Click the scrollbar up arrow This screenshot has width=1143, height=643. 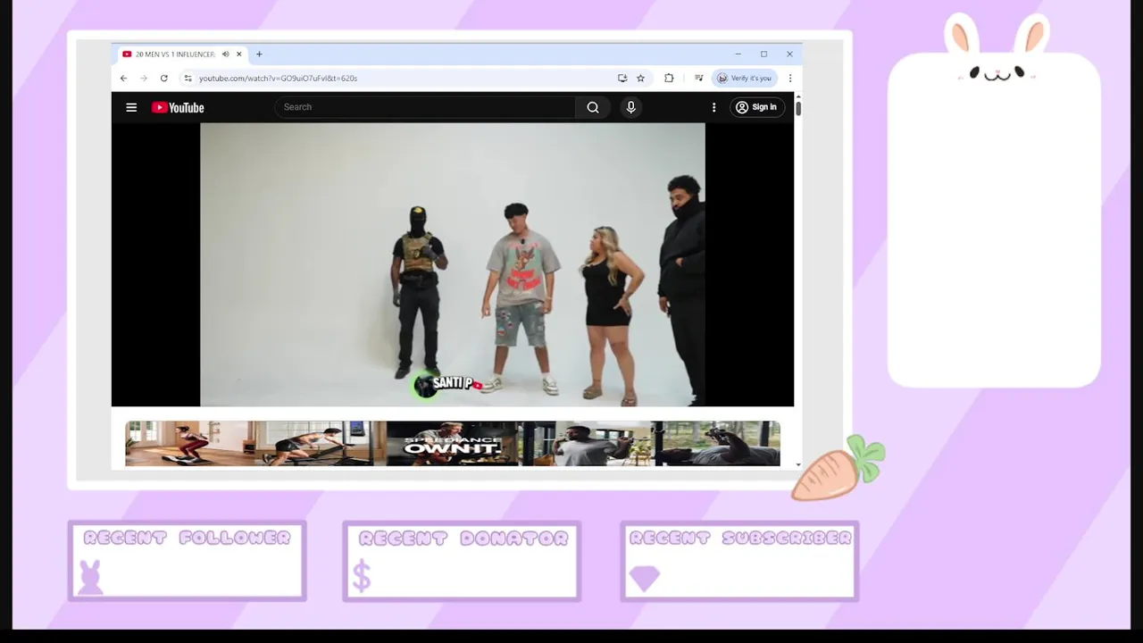798,96
